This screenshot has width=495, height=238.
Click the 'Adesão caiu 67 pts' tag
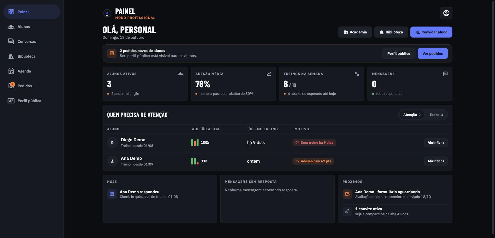(x=313, y=161)
